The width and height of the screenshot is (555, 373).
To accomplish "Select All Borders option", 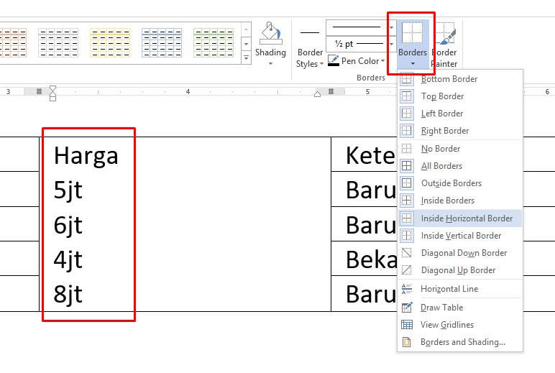I will point(460,166).
